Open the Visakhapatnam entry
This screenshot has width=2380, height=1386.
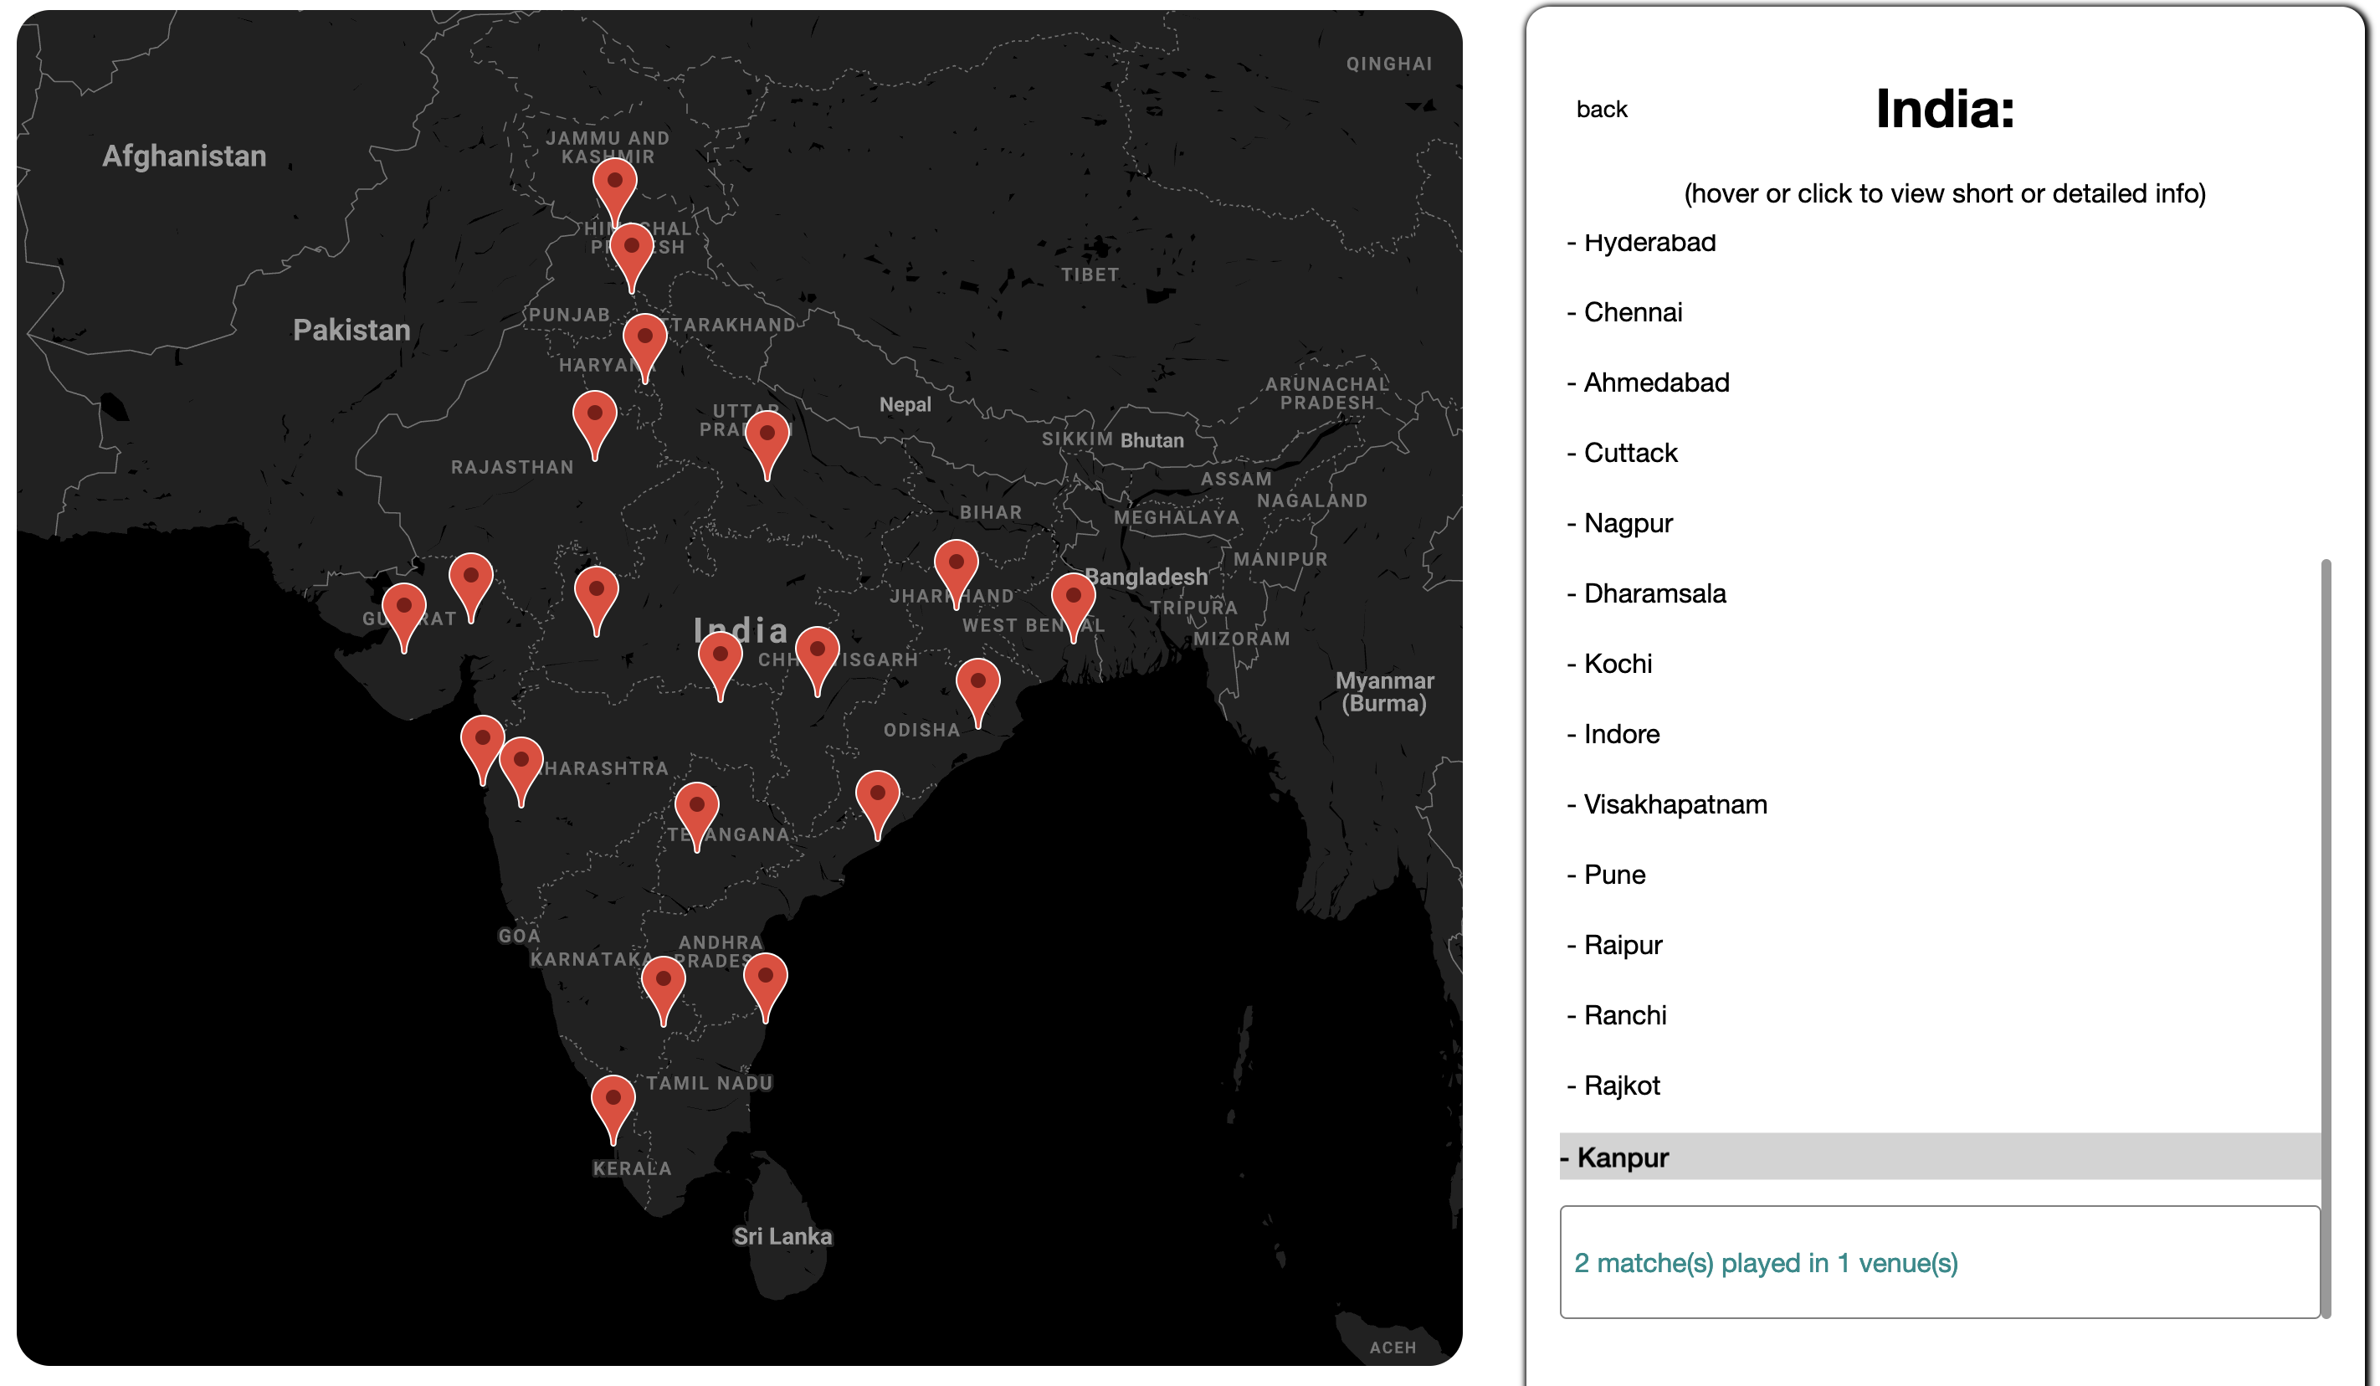tap(1675, 804)
